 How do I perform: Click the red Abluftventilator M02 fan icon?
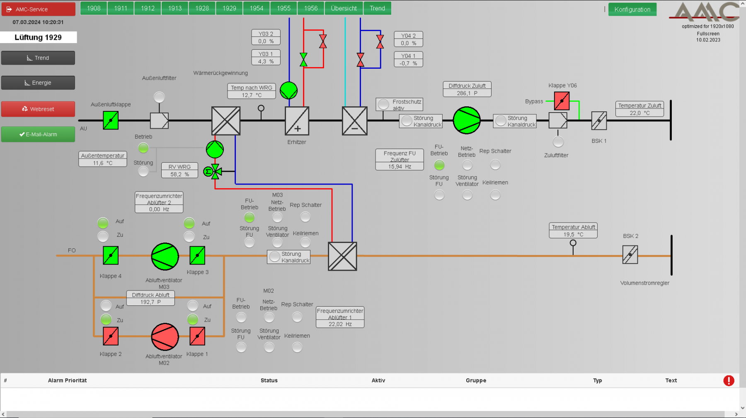(x=164, y=336)
